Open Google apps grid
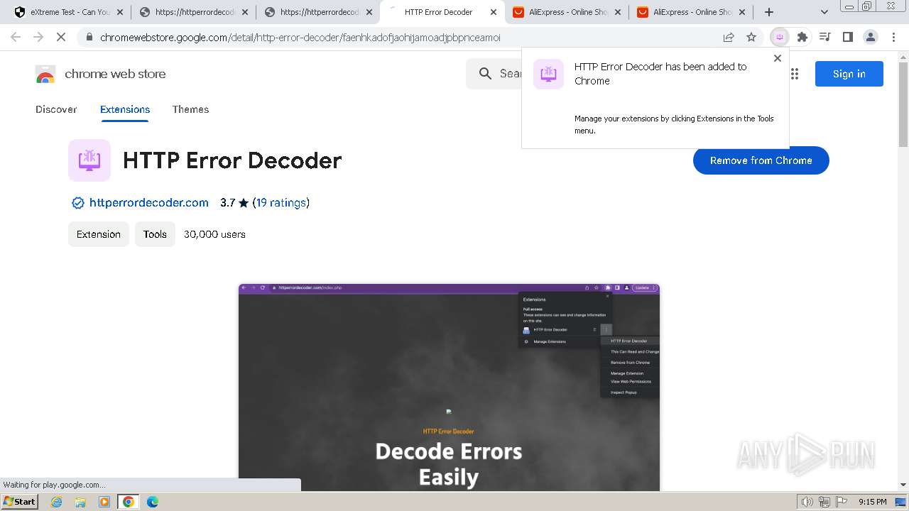Screen dimensions: 909x511 click(795, 74)
